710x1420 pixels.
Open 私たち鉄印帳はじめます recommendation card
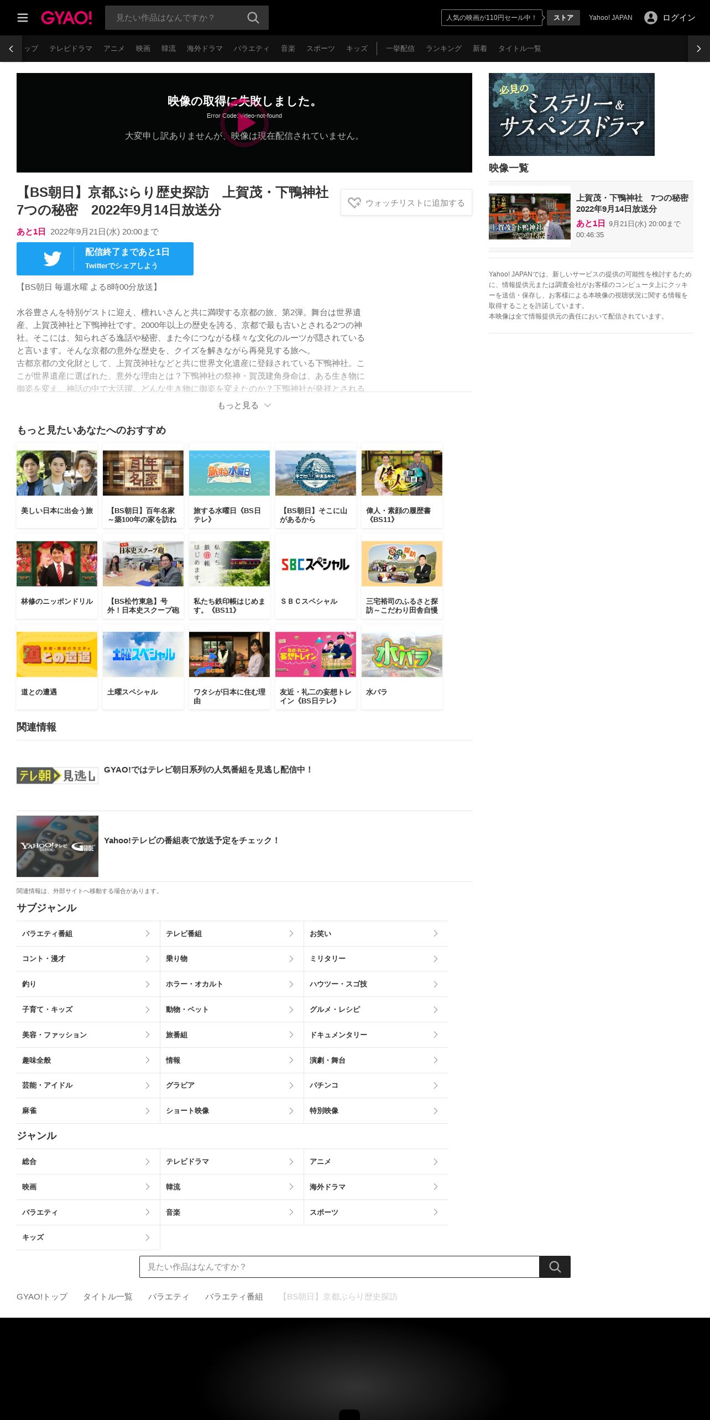[229, 576]
